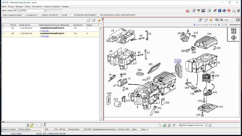Screen dimensions: 242x136
Task: Click the notes icon above parts list
Action: coord(94,20)
